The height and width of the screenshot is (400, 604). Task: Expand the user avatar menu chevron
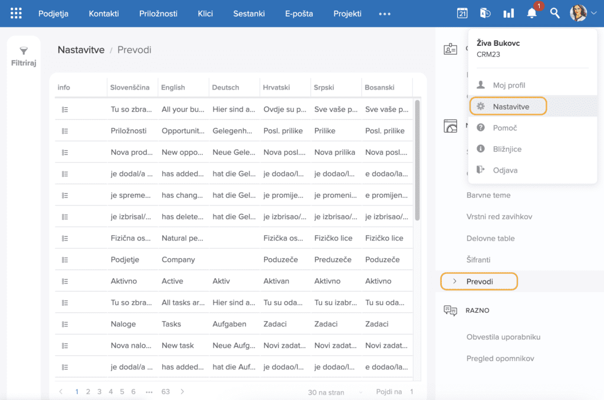coord(593,13)
